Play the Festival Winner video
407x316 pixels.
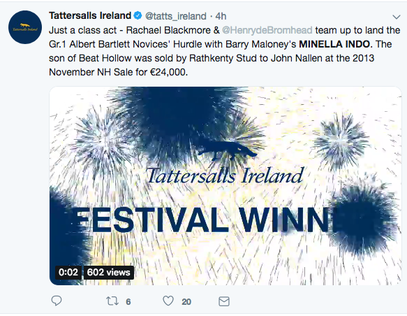click(x=225, y=186)
